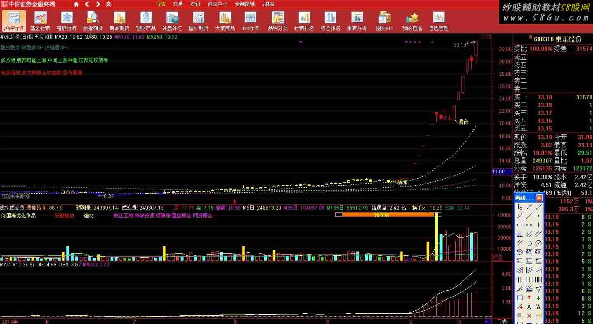The width and height of the screenshot is (593, 324).
Task: Select rectangle drawing tool in 画线 palette
Action: [520, 297]
